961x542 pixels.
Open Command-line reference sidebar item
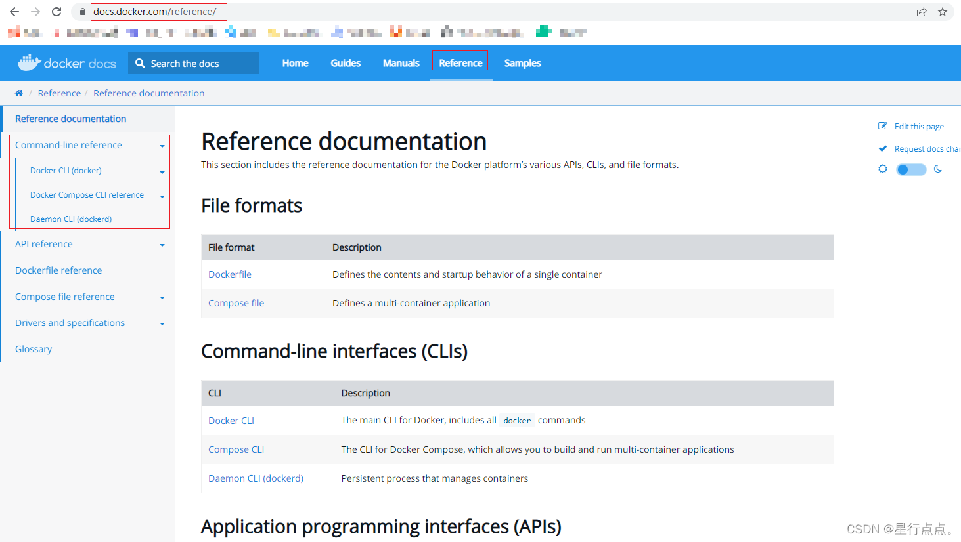point(68,145)
